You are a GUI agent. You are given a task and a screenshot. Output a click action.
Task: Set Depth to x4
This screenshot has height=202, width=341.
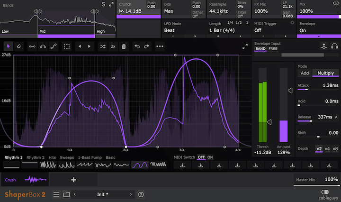point(327,149)
